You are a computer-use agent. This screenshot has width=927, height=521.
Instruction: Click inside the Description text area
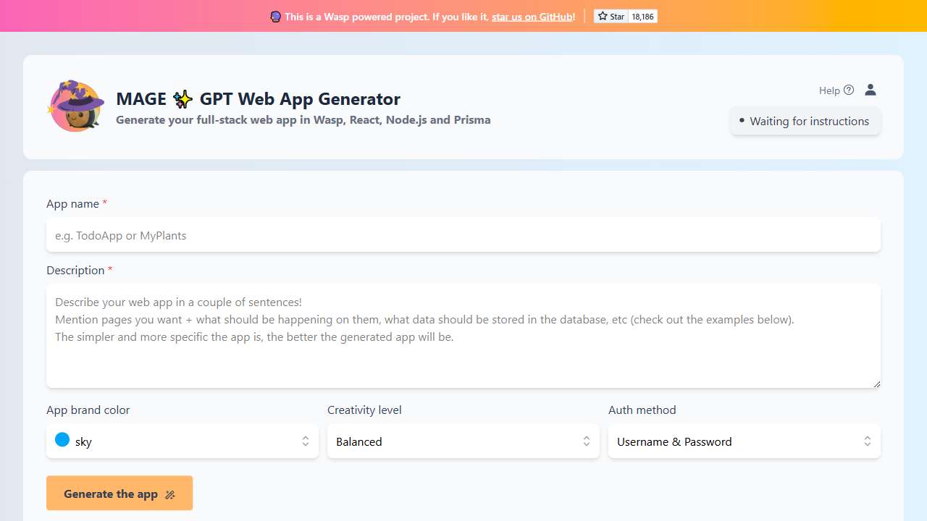tap(463, 336)
